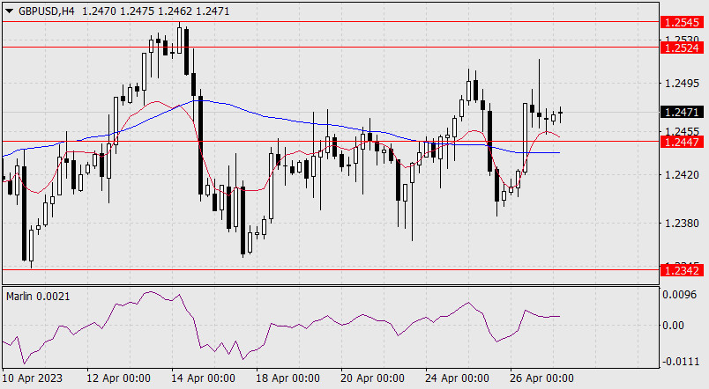Screen dimensions: 709x389
Task: Click the 0.00 oscillator zero-level value
Action: coord(675,326)
